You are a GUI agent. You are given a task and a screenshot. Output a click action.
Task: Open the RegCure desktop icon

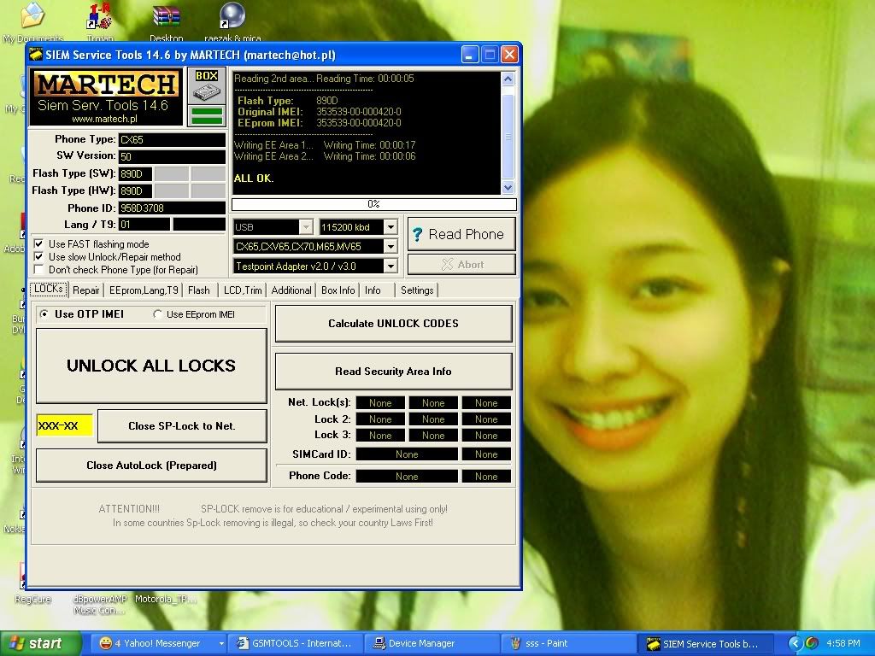click(23, 577)
